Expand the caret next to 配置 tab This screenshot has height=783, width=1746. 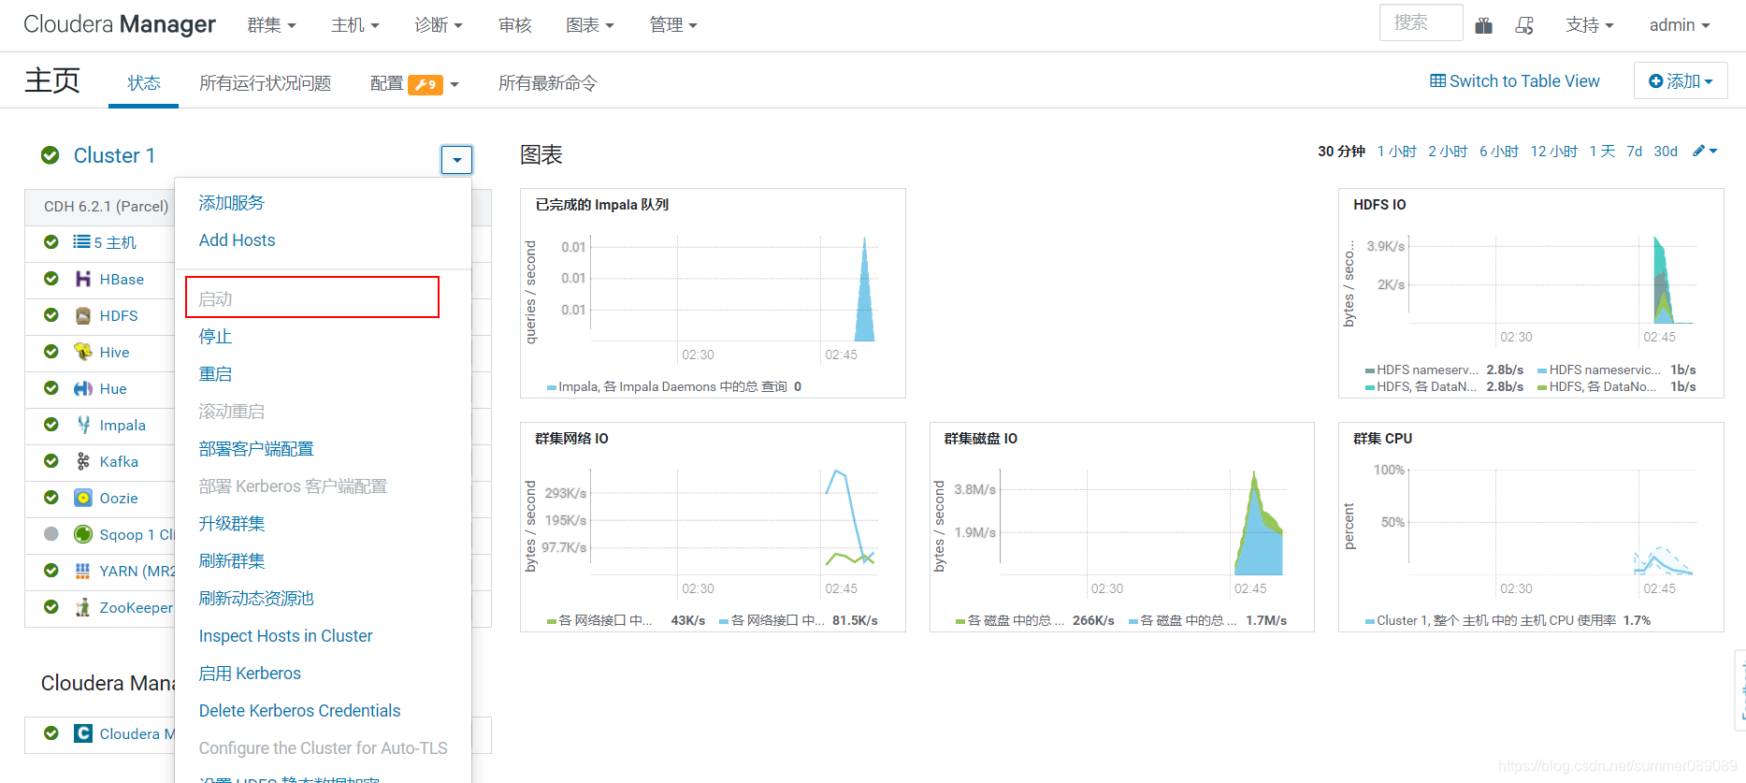tap(455, 84)
